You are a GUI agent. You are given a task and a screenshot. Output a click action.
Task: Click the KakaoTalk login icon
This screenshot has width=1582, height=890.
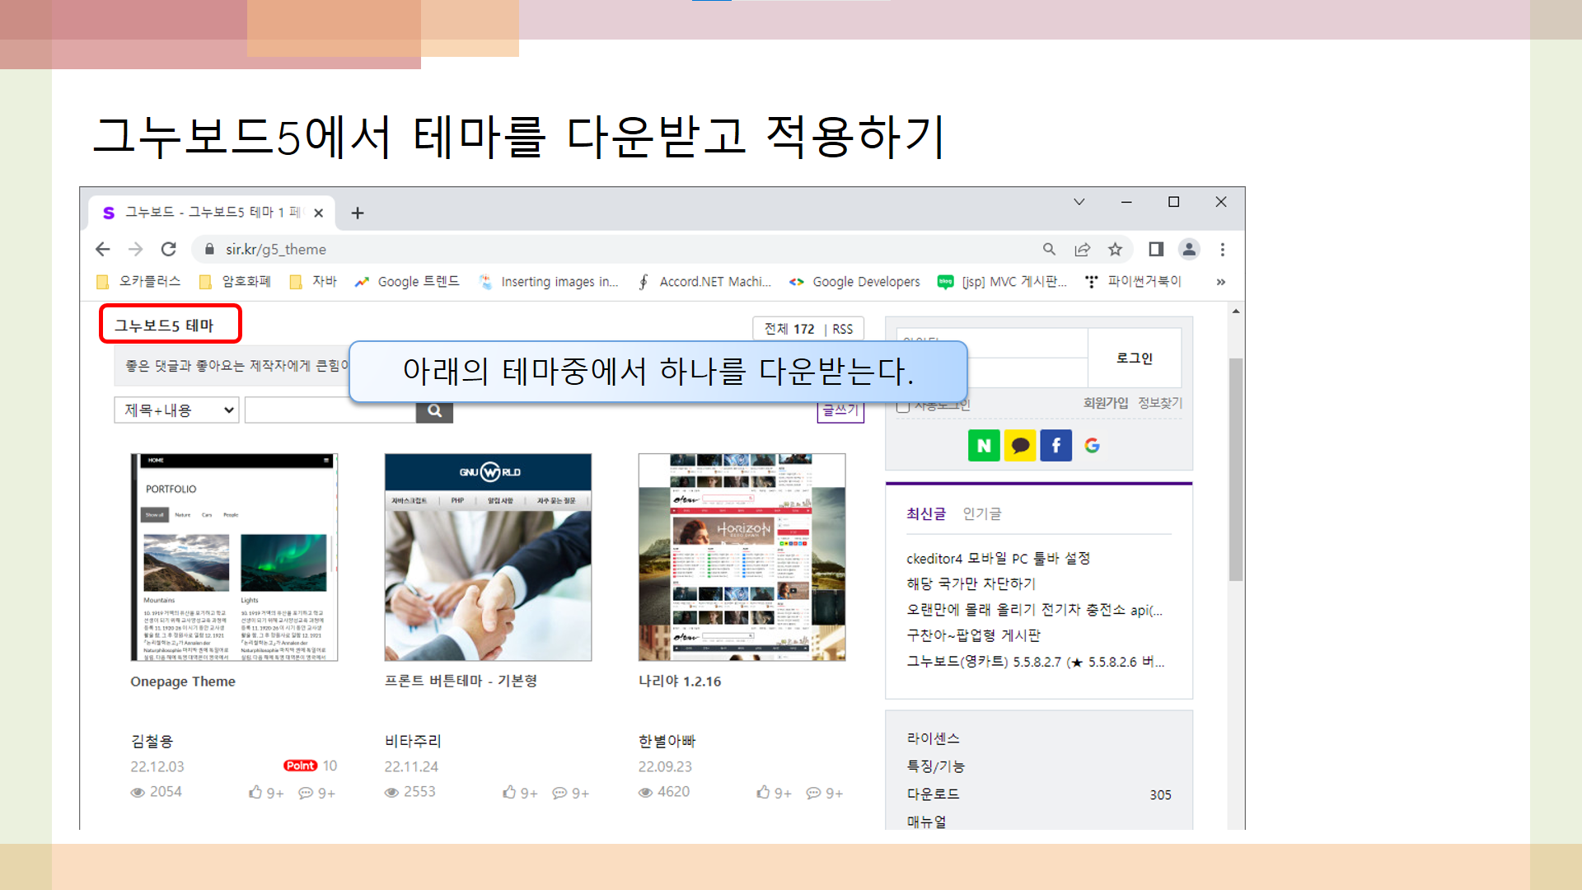[1020, 446]
